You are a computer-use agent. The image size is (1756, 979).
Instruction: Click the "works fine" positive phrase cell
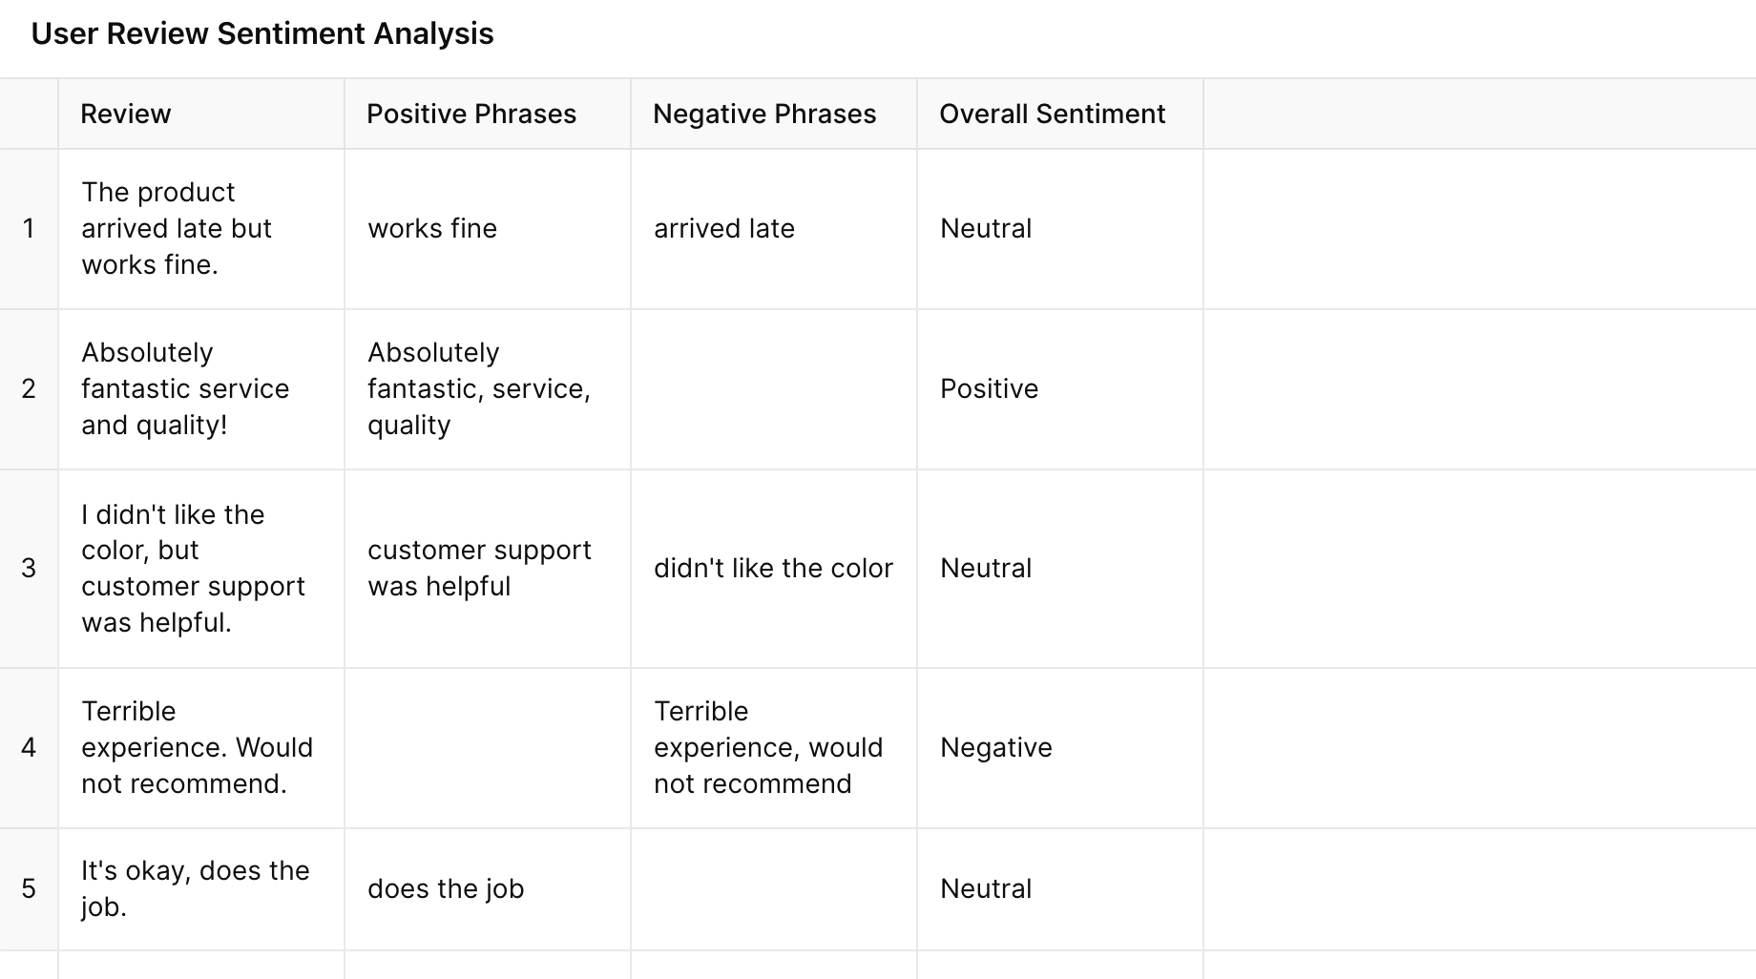(432, 229)
